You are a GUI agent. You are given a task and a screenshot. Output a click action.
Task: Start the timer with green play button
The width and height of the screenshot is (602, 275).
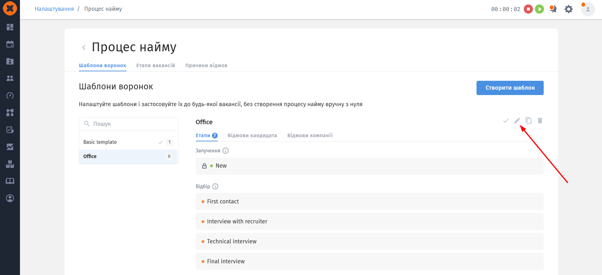[x=539, y=9]
